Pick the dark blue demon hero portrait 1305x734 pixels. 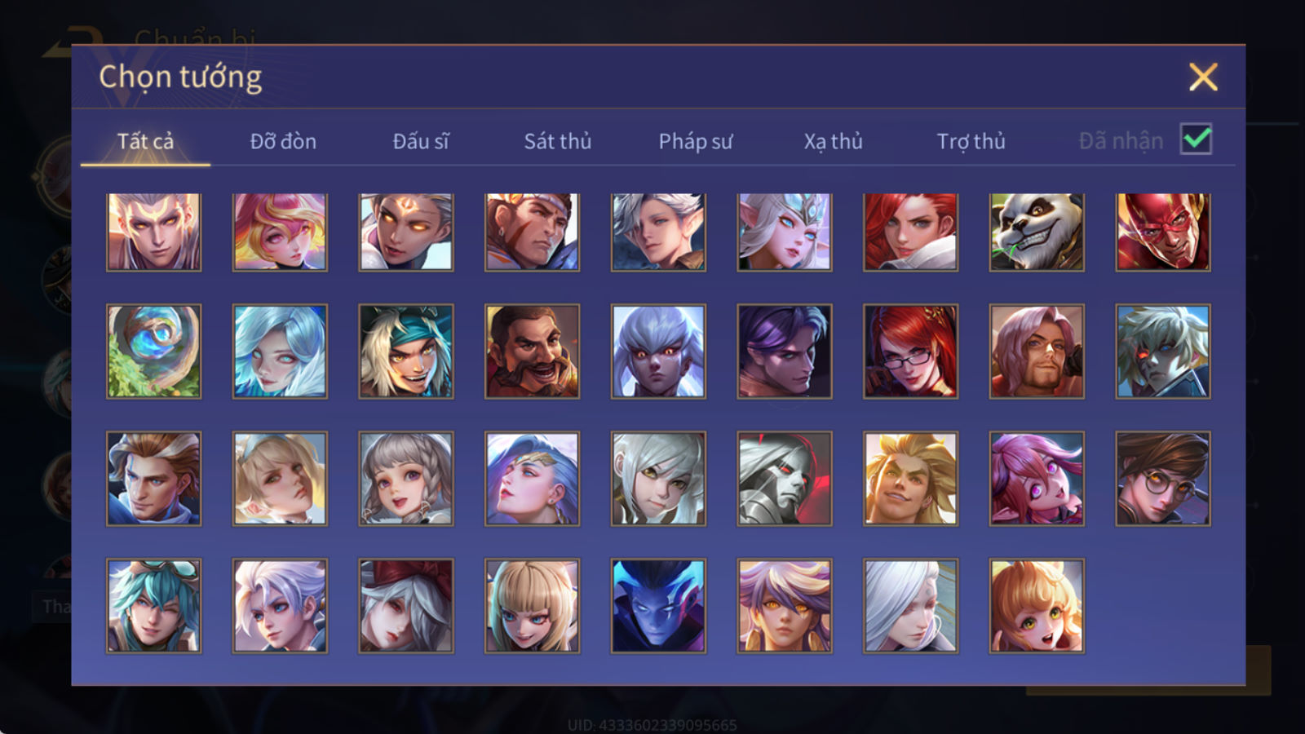[x=658, y=606]
